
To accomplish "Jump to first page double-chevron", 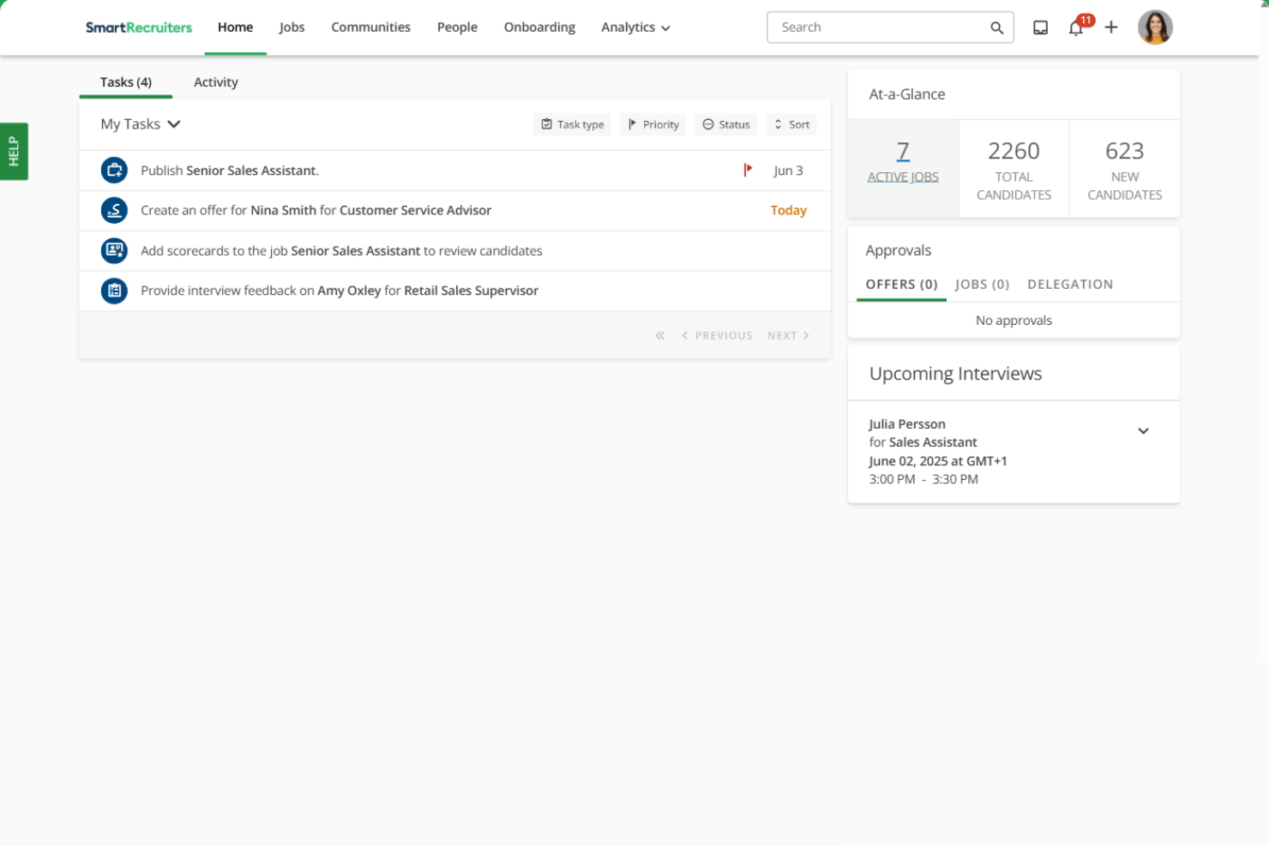I will point(660,335).
